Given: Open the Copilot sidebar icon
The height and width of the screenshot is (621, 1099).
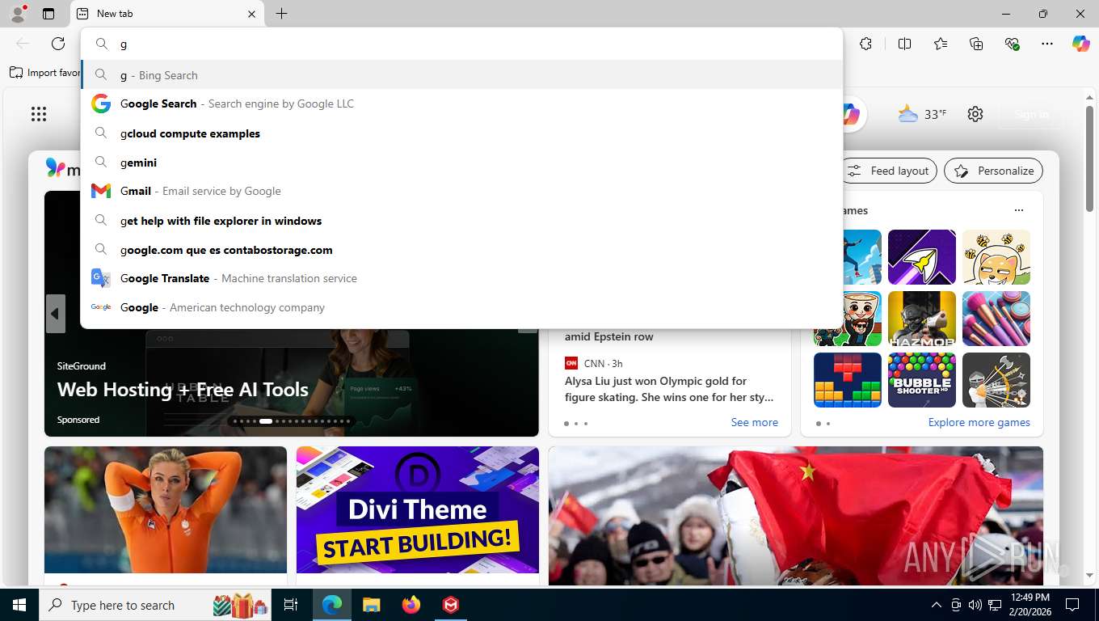Looking at the screenshot, I should tap(1081, 44).
